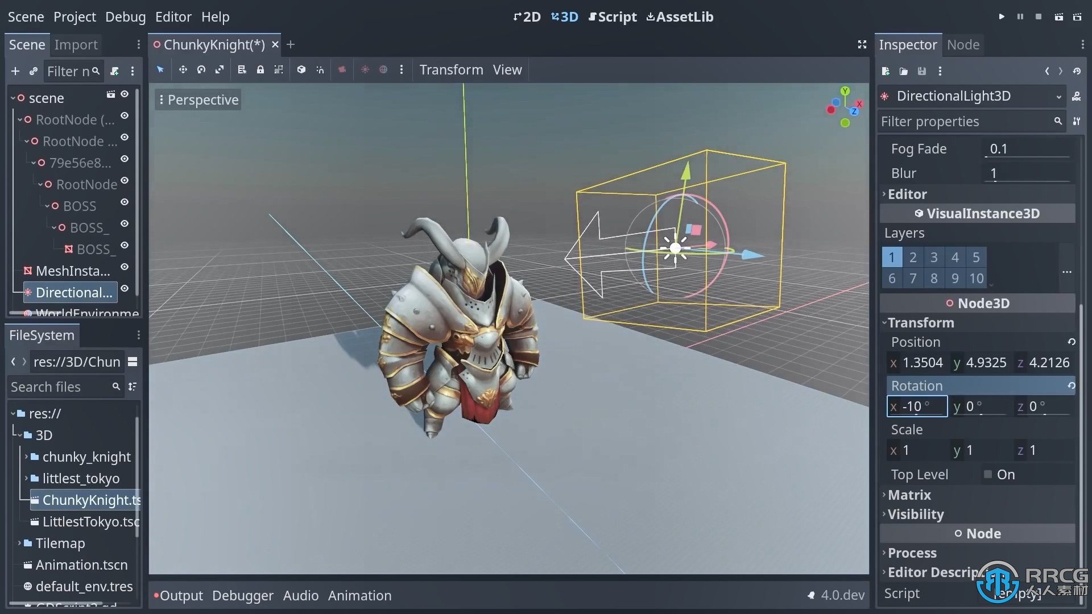Open the Debug menu
This screenshot has width=1092, height=614.
[x=124, y=16]
